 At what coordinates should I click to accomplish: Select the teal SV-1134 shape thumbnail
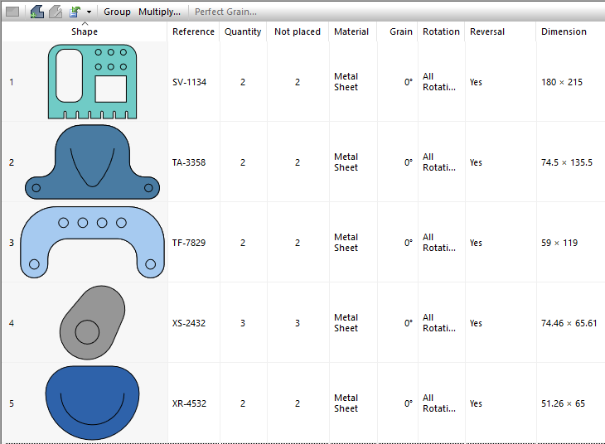pos(92,81)
